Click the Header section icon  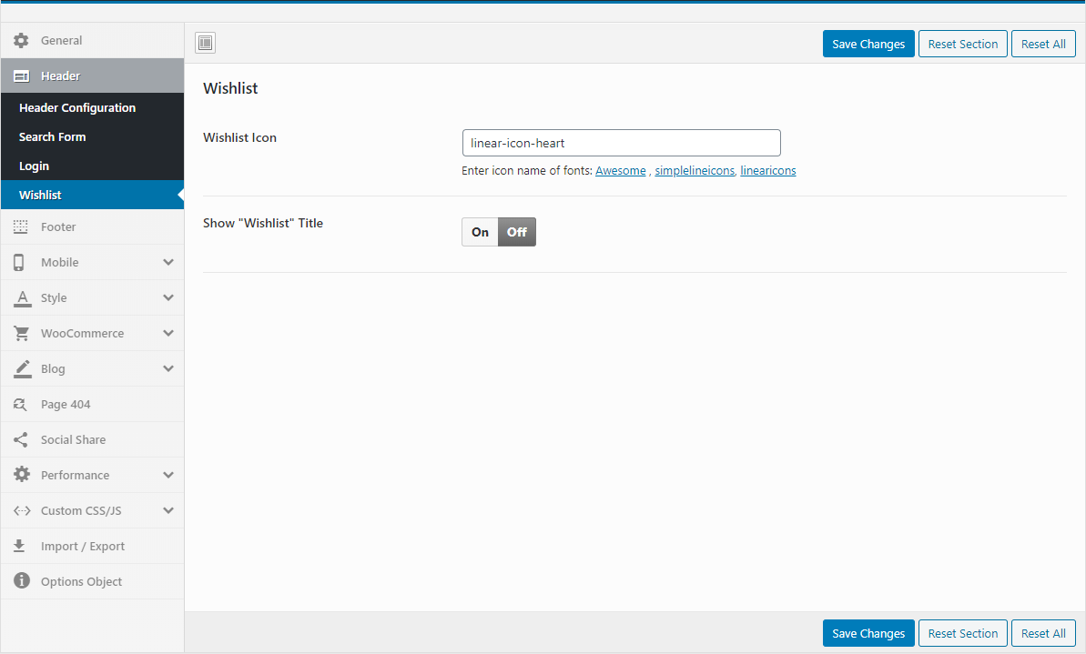(22, 76)
